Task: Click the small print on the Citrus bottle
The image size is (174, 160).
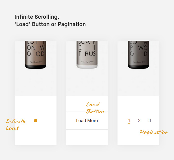Action: pos(87,62)
